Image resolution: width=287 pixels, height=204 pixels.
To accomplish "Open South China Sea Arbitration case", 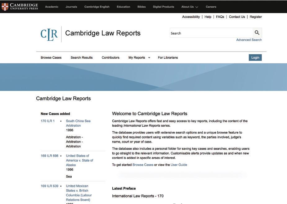I will tap(78, 123).
